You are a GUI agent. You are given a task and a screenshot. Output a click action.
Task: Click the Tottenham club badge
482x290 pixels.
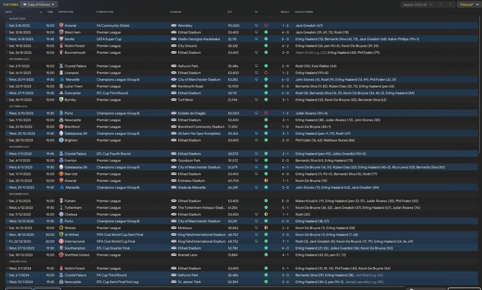(61, 208)
